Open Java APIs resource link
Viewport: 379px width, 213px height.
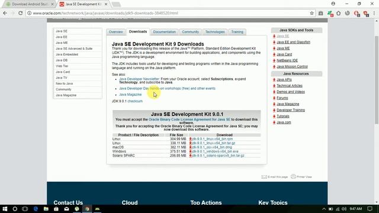pyautogui.click(x=284, y=80)
